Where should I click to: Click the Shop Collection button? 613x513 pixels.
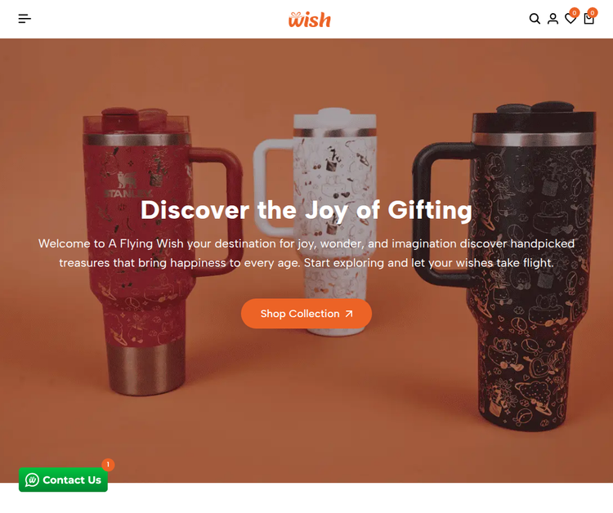[x=306, y=314]
